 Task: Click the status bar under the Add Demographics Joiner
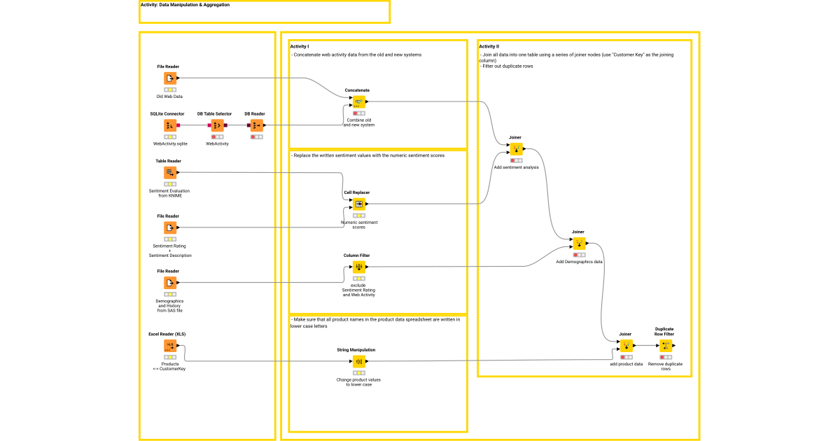coord(579,255)
